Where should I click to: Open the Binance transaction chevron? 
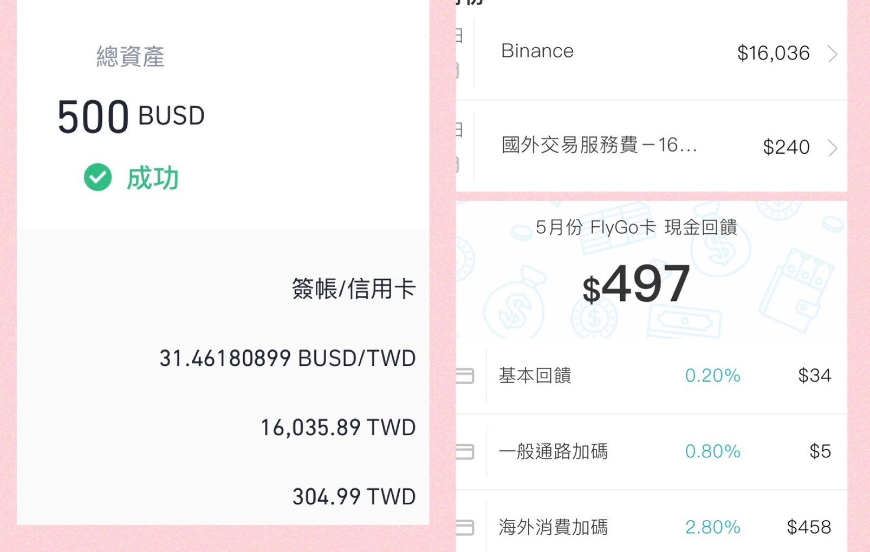pyautogui.click(x=833, y=54)
